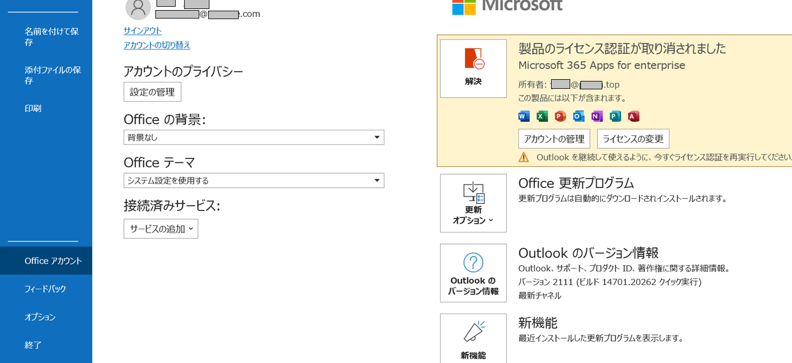Click the Publisher app icon

[x=615, y=116]
